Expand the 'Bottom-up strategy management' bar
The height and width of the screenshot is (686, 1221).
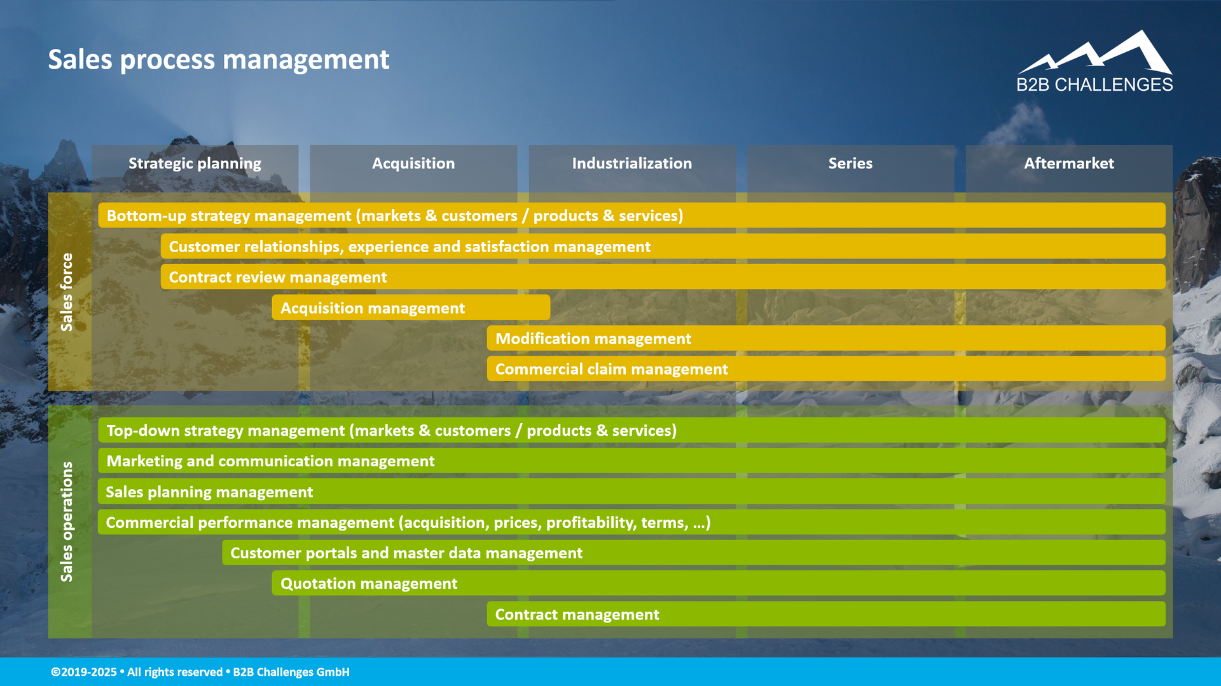[394, 215]
